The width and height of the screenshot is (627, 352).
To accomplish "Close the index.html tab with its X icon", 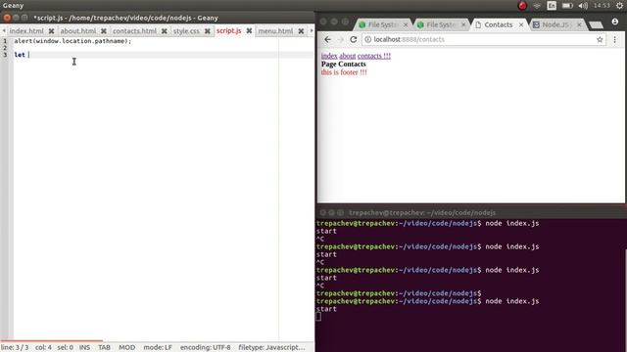I will 51,30.
